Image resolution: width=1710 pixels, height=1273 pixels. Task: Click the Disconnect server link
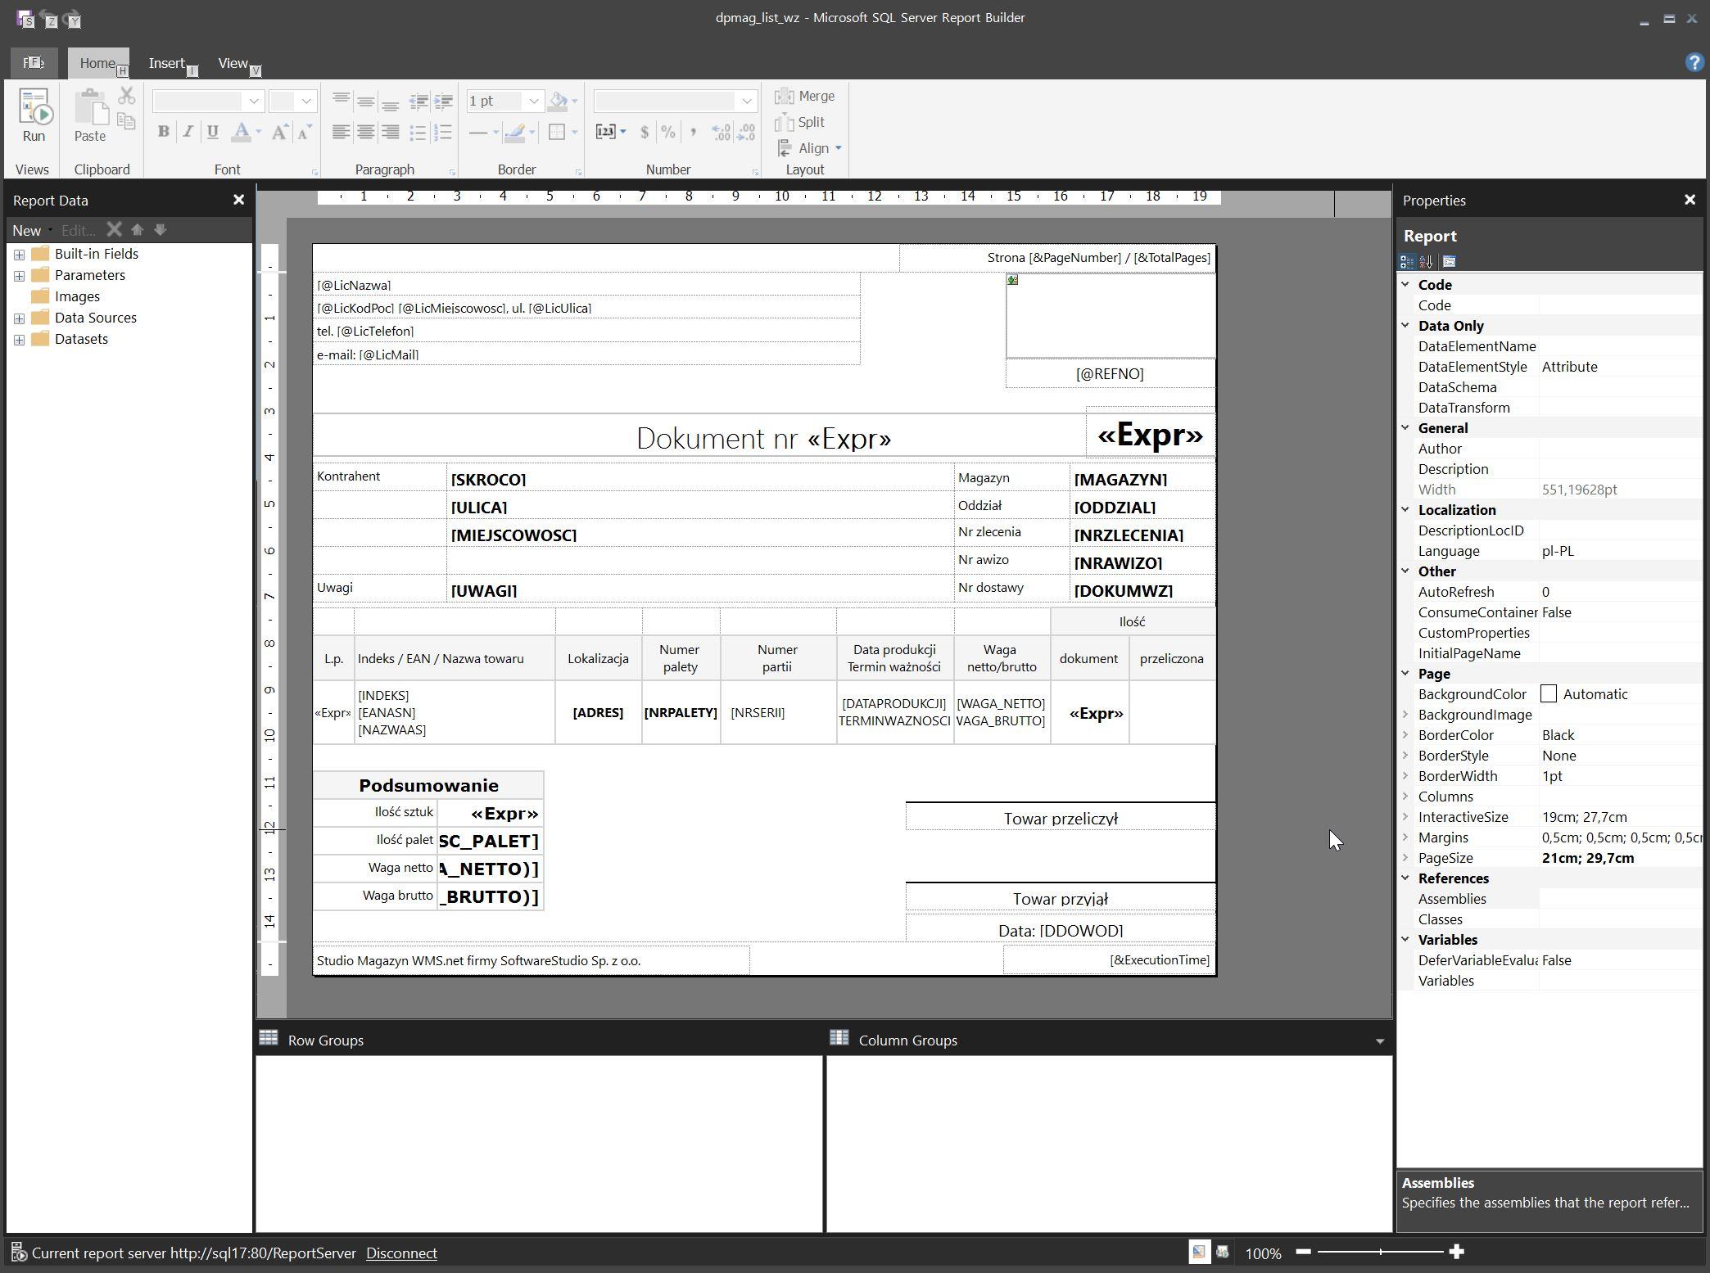pyautogui.click(x=401, y=1253)
